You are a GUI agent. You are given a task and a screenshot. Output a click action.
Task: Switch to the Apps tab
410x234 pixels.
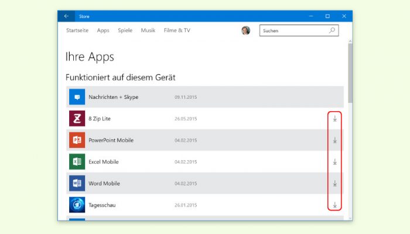(103, 30)
